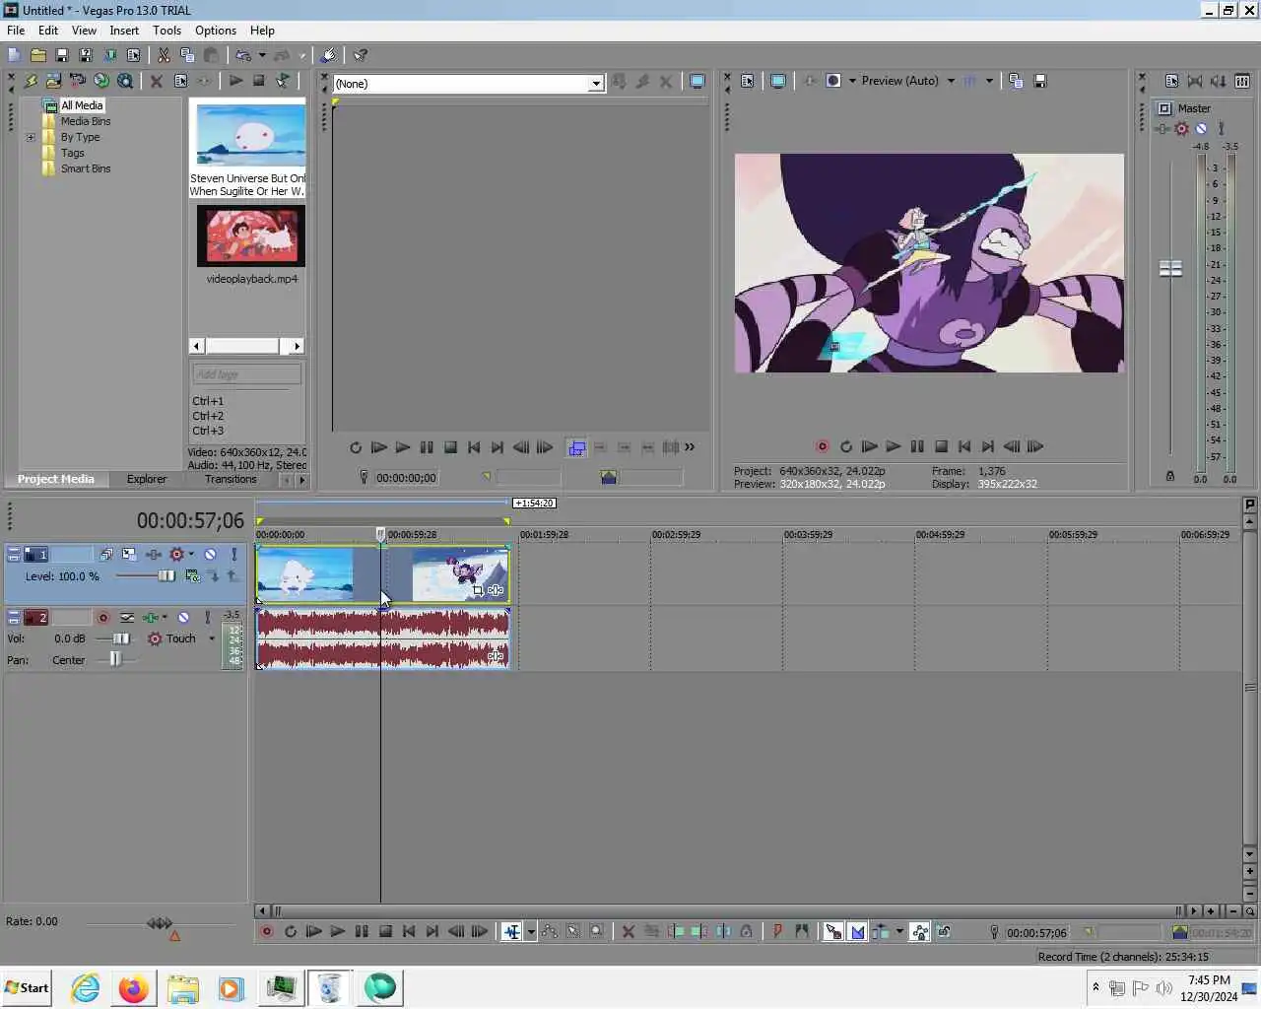This screenshot has width=1261, height=1009.
Task: Open Overlays dropdown arrow in preview toolbar
Action: (989, 81)
